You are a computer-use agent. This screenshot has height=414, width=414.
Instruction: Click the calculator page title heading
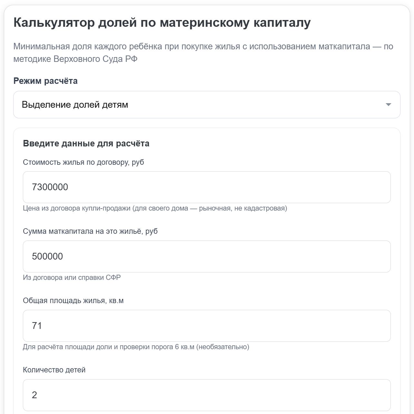pyautogui.click(x=162, y=23)
